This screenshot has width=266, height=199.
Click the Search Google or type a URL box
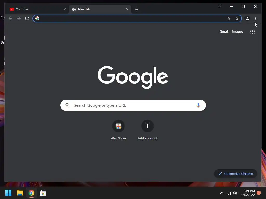pos(133,105)
